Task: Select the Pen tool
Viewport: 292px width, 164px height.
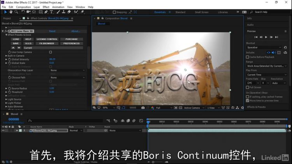Action: pyautogui.click(x=46, y=12)
